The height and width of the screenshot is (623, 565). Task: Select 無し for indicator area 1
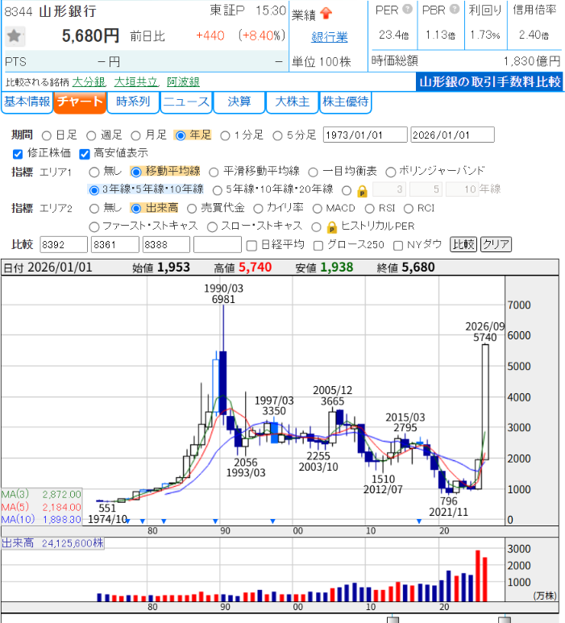pyautogui.click(x=93, y=172)
